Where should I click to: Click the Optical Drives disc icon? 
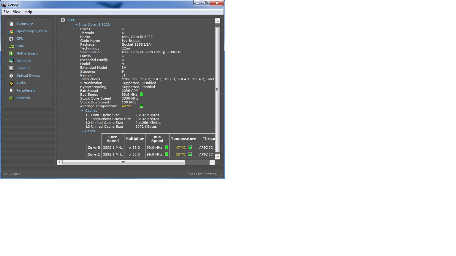coord(11,76)
